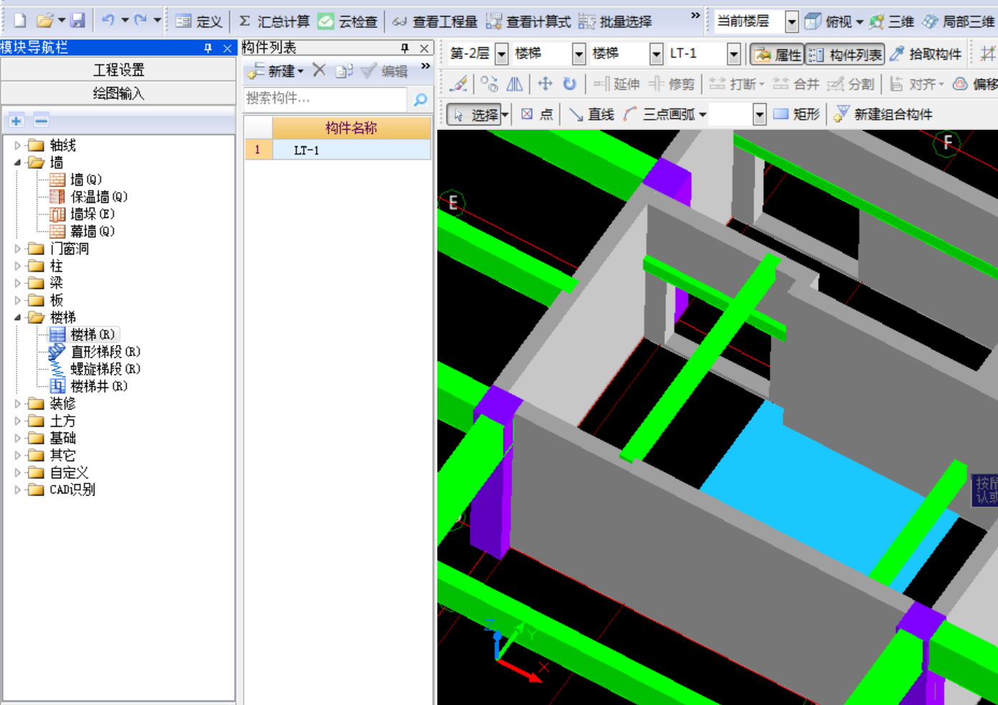Activate 批量选择 batch select
Viewport: 998px width, 705px height.
coord(615,22)
